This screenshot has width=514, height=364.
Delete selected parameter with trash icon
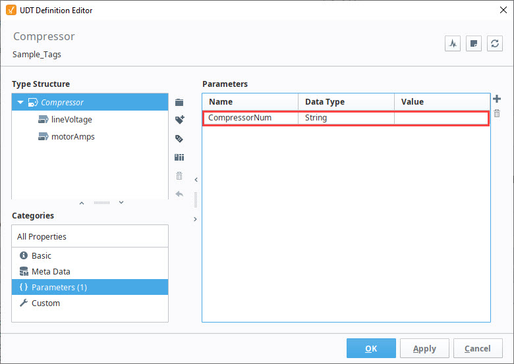497,114
